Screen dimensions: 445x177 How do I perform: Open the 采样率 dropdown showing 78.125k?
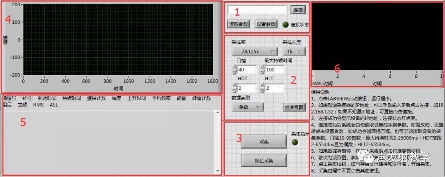coord(255,51)
